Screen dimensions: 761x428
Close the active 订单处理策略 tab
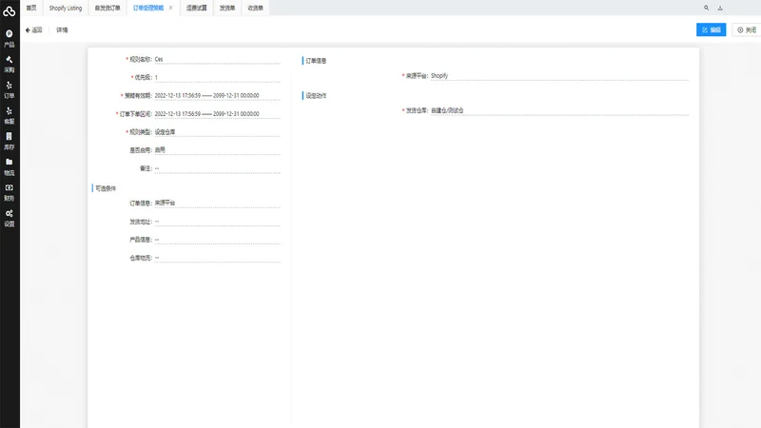point(171,8)
